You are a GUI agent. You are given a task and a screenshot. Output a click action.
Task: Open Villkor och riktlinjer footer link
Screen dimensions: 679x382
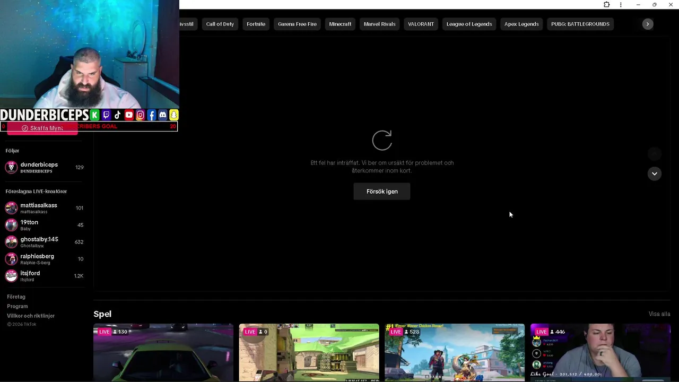[x=31, y=316]
